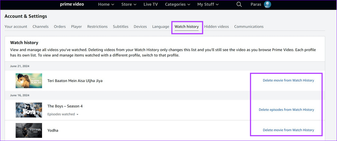The height and width of the screenshot is (141, 337).
Task: Click Teri Baaton Mein Aisa Uljha Jiya title
Action: (75, 81)
